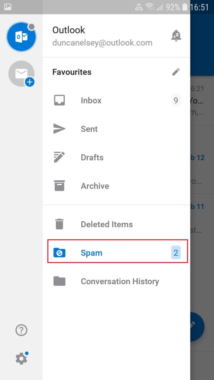Tap the Spam unread count badge

(176, 252)
